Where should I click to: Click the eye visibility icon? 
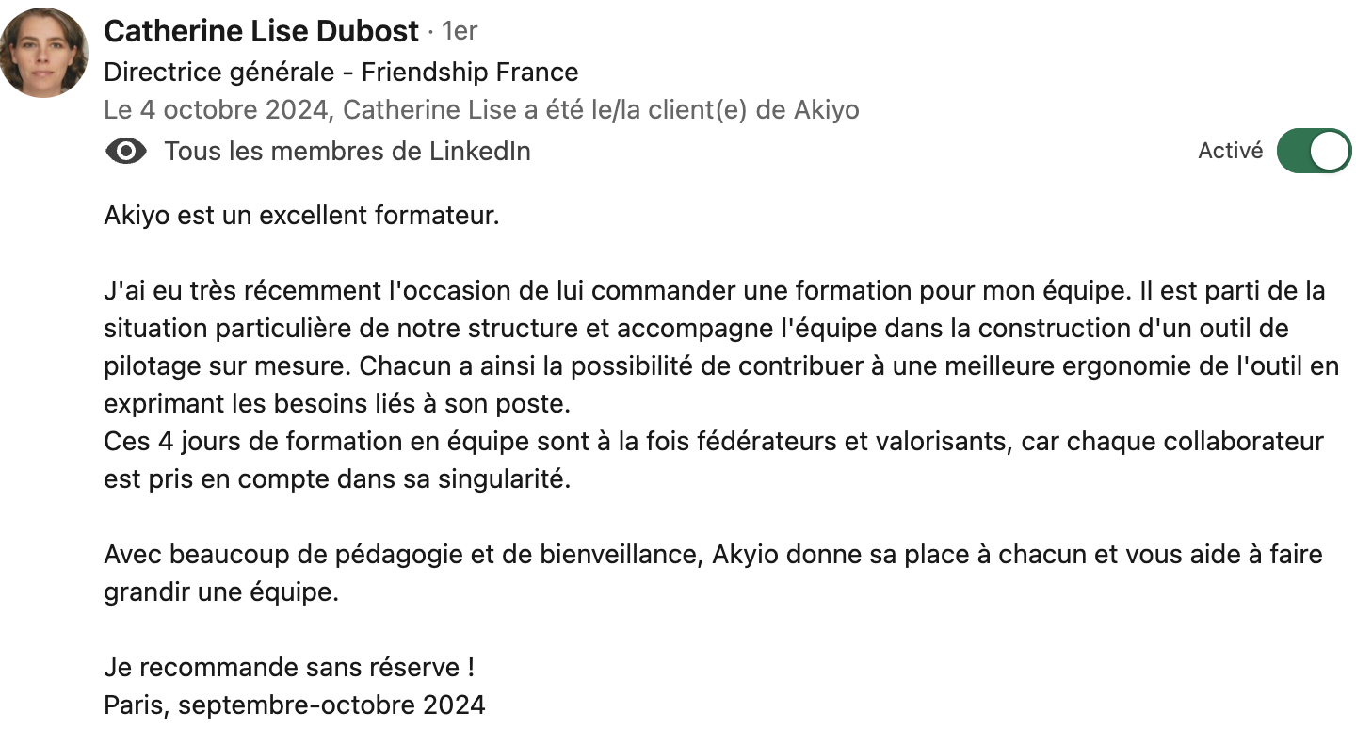[126, 151]
